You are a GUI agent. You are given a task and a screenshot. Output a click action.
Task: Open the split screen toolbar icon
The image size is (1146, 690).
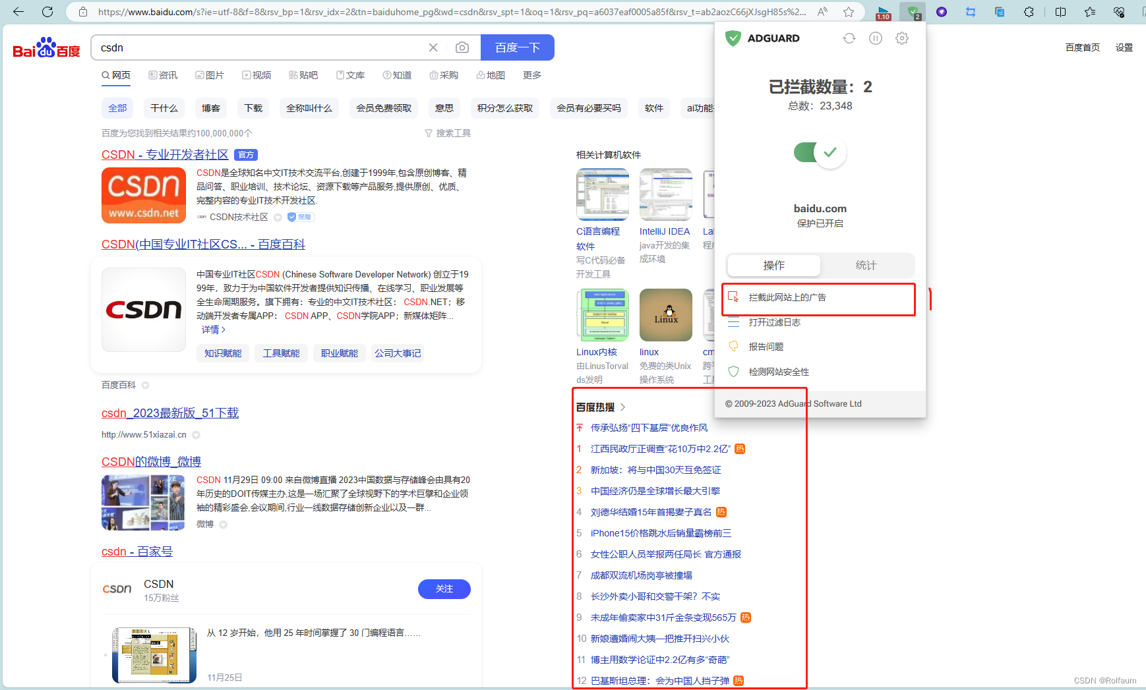[x=1060, y=12]
